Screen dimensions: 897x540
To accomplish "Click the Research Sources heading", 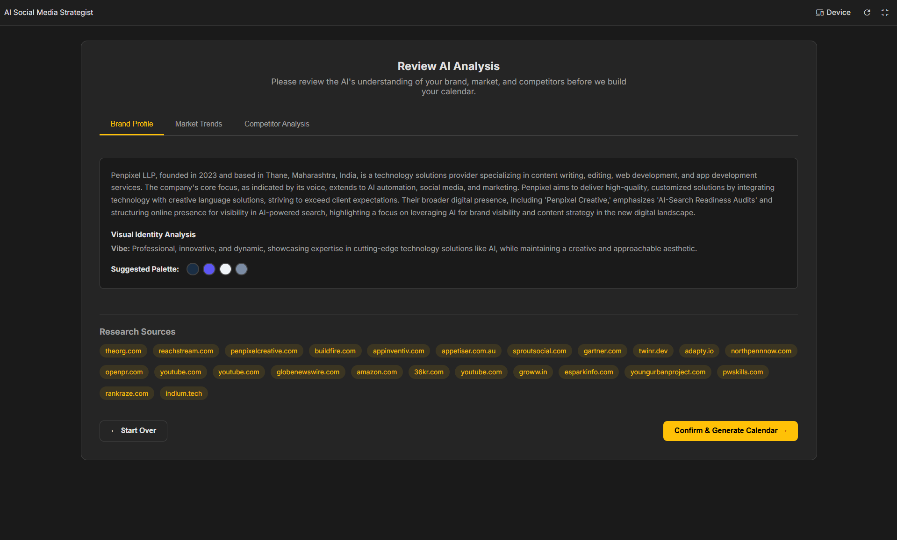I will [137, 332].
